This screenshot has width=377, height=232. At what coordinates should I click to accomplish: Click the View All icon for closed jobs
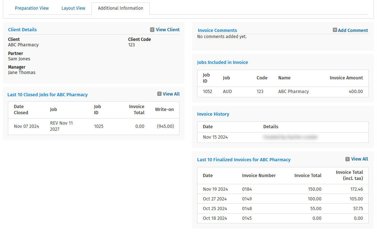click(x=159, y=94)
